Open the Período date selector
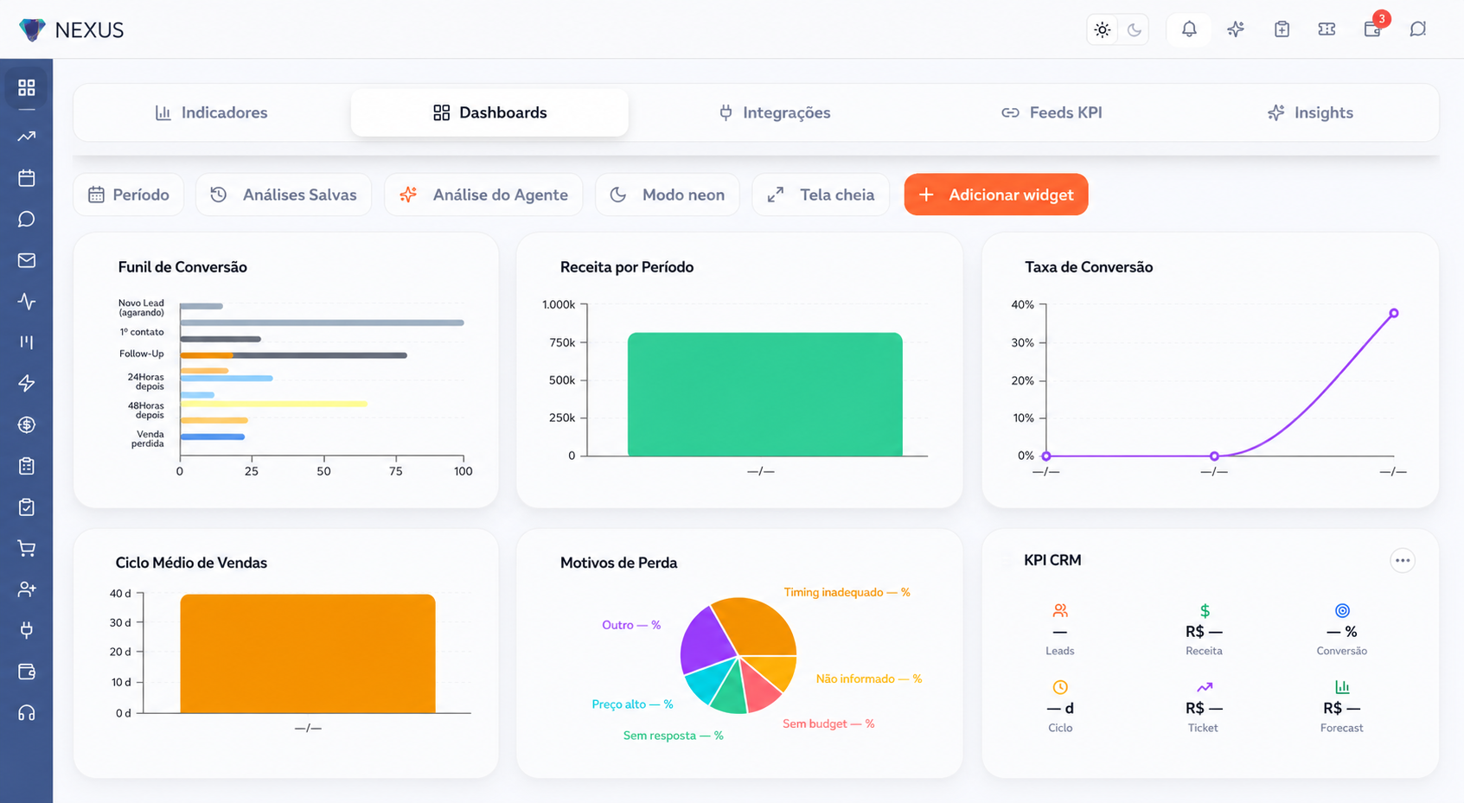The width and height of the screenshot is (1464, 803). tap(129, 194)
